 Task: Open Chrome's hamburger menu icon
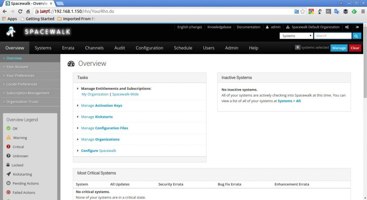[x=363, y=11]
